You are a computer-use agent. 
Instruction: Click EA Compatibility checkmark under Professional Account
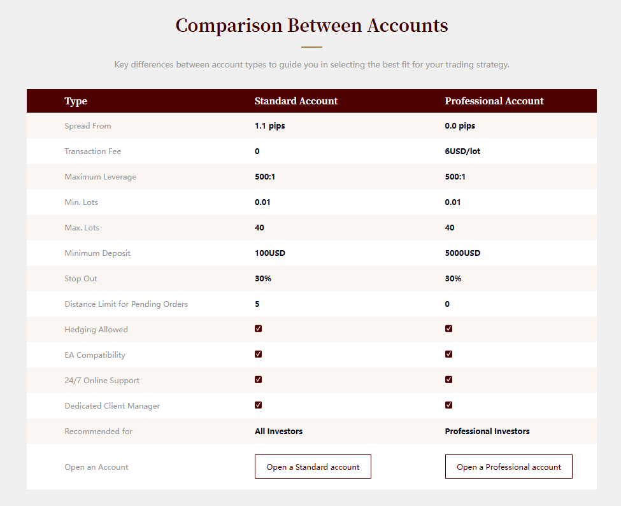[448, 354]
